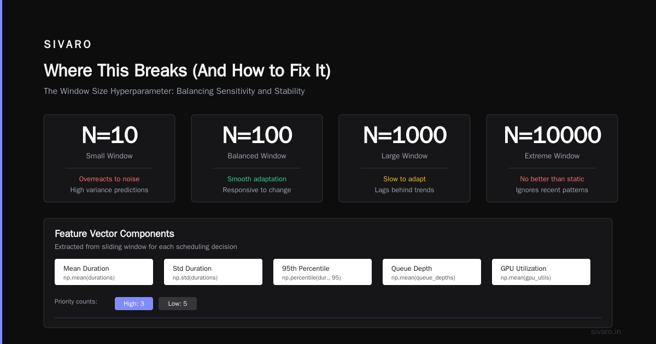The width and height of the screenshot is (656, 344).
Task: Click the SIVARO brand logo text
Action: tap(68, 45)
